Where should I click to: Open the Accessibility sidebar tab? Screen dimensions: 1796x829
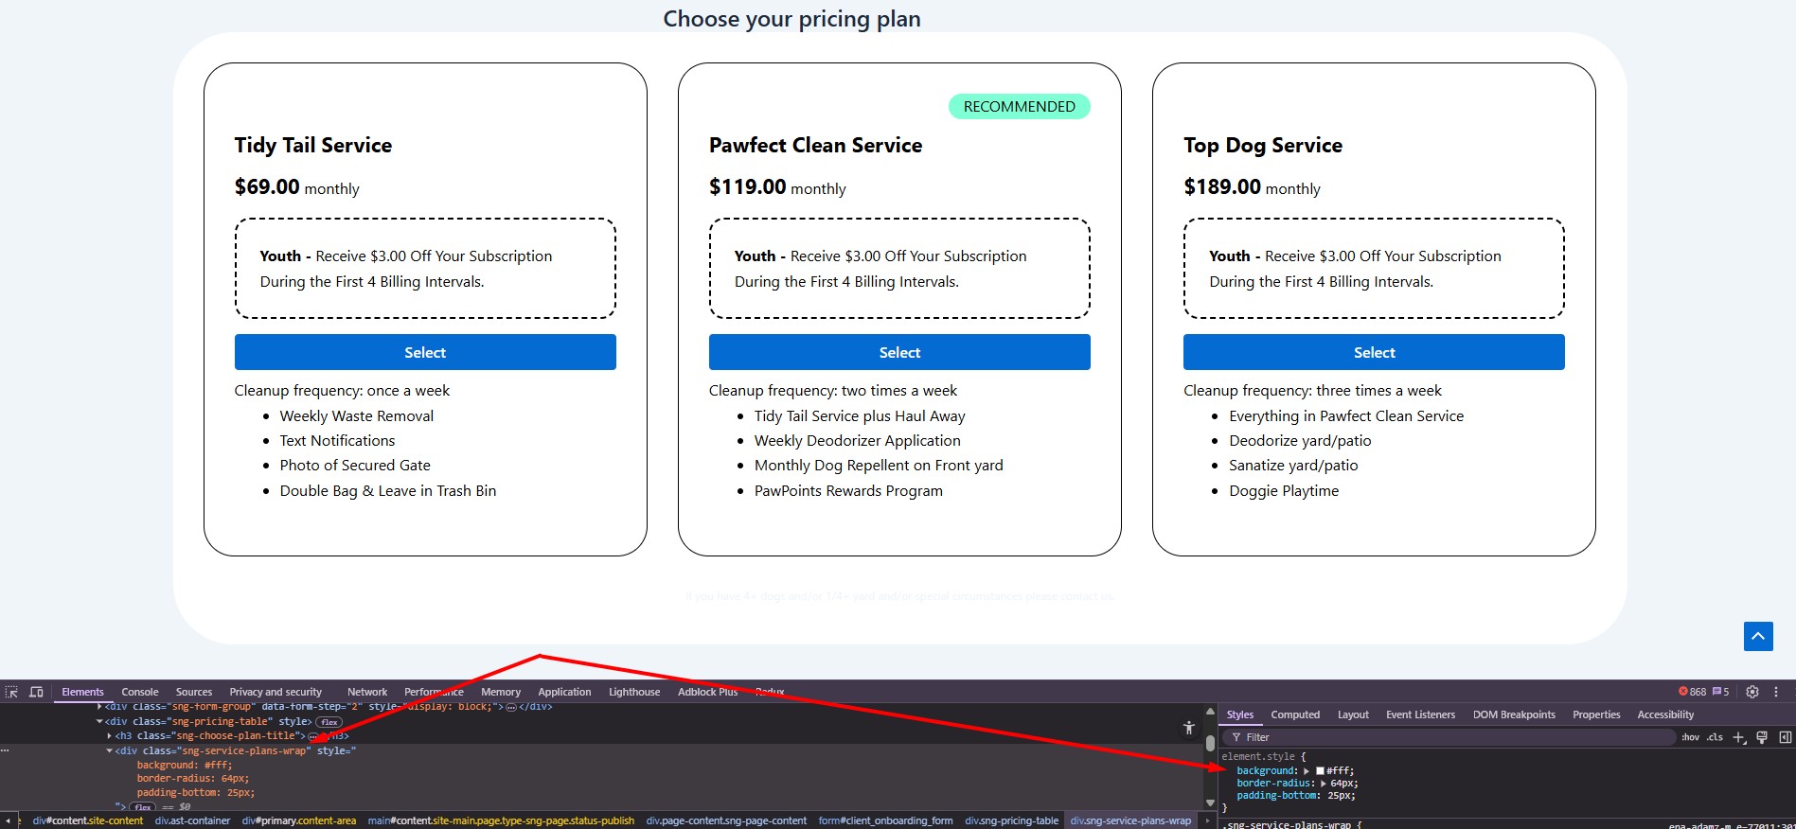(x=1665, y=714)
